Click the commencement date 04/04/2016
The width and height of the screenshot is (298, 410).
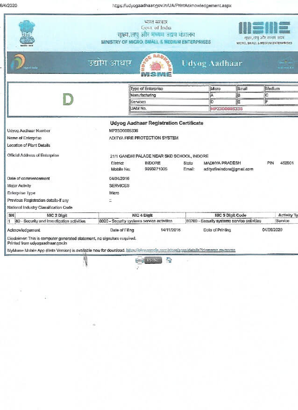(x=119, y=178)
